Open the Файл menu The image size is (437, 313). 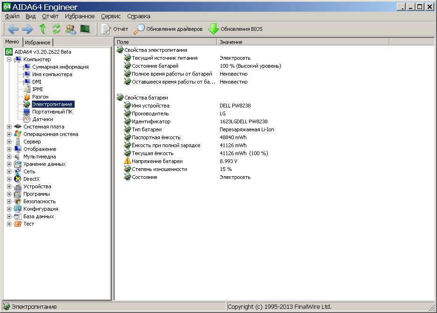(12, 16)
